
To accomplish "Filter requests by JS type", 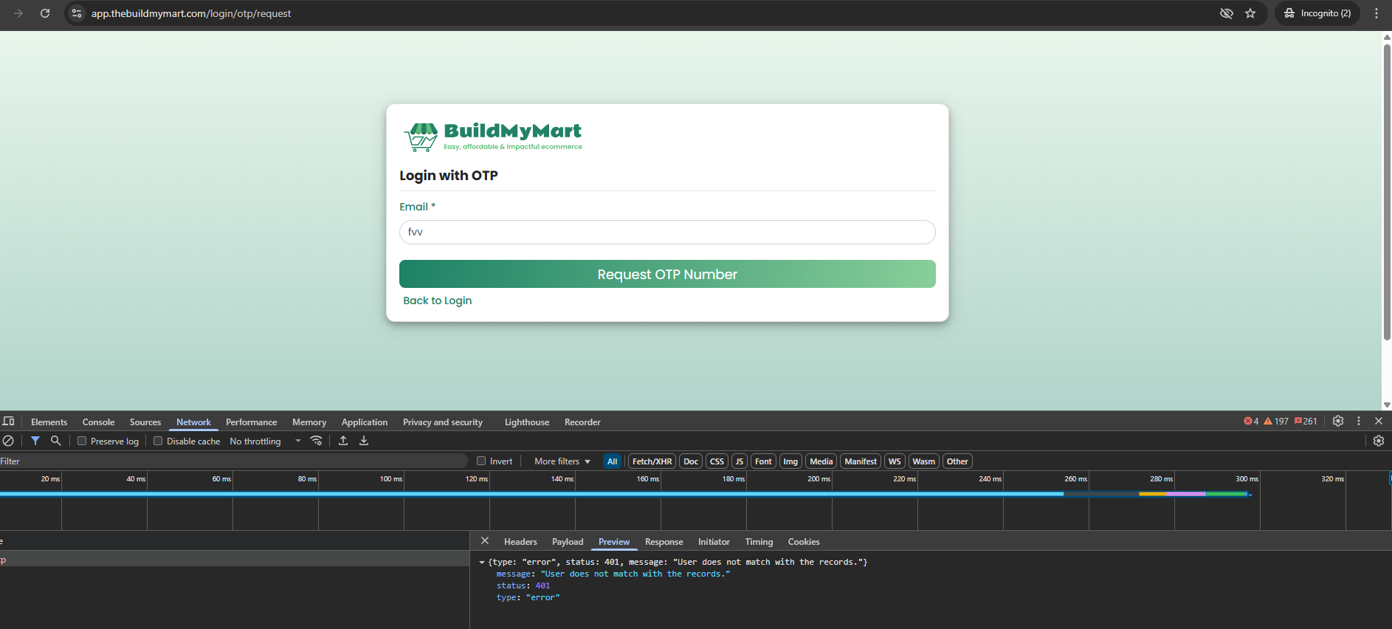I will (x=740, y=461).
